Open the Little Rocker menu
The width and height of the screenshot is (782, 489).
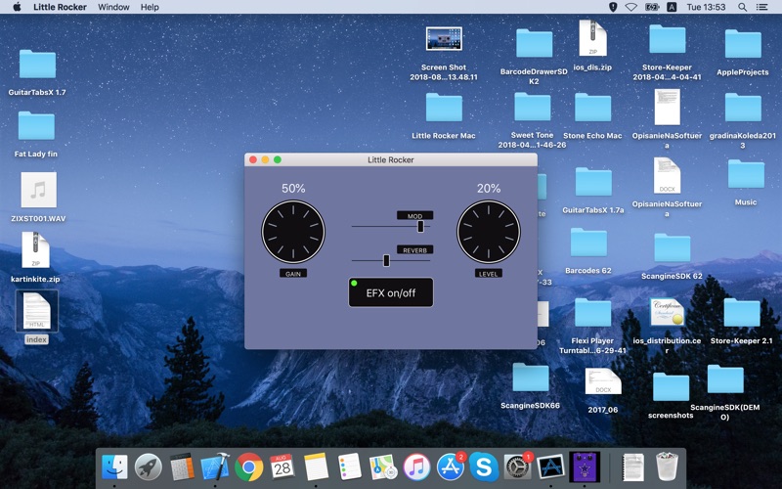click(x=60, y=7)
